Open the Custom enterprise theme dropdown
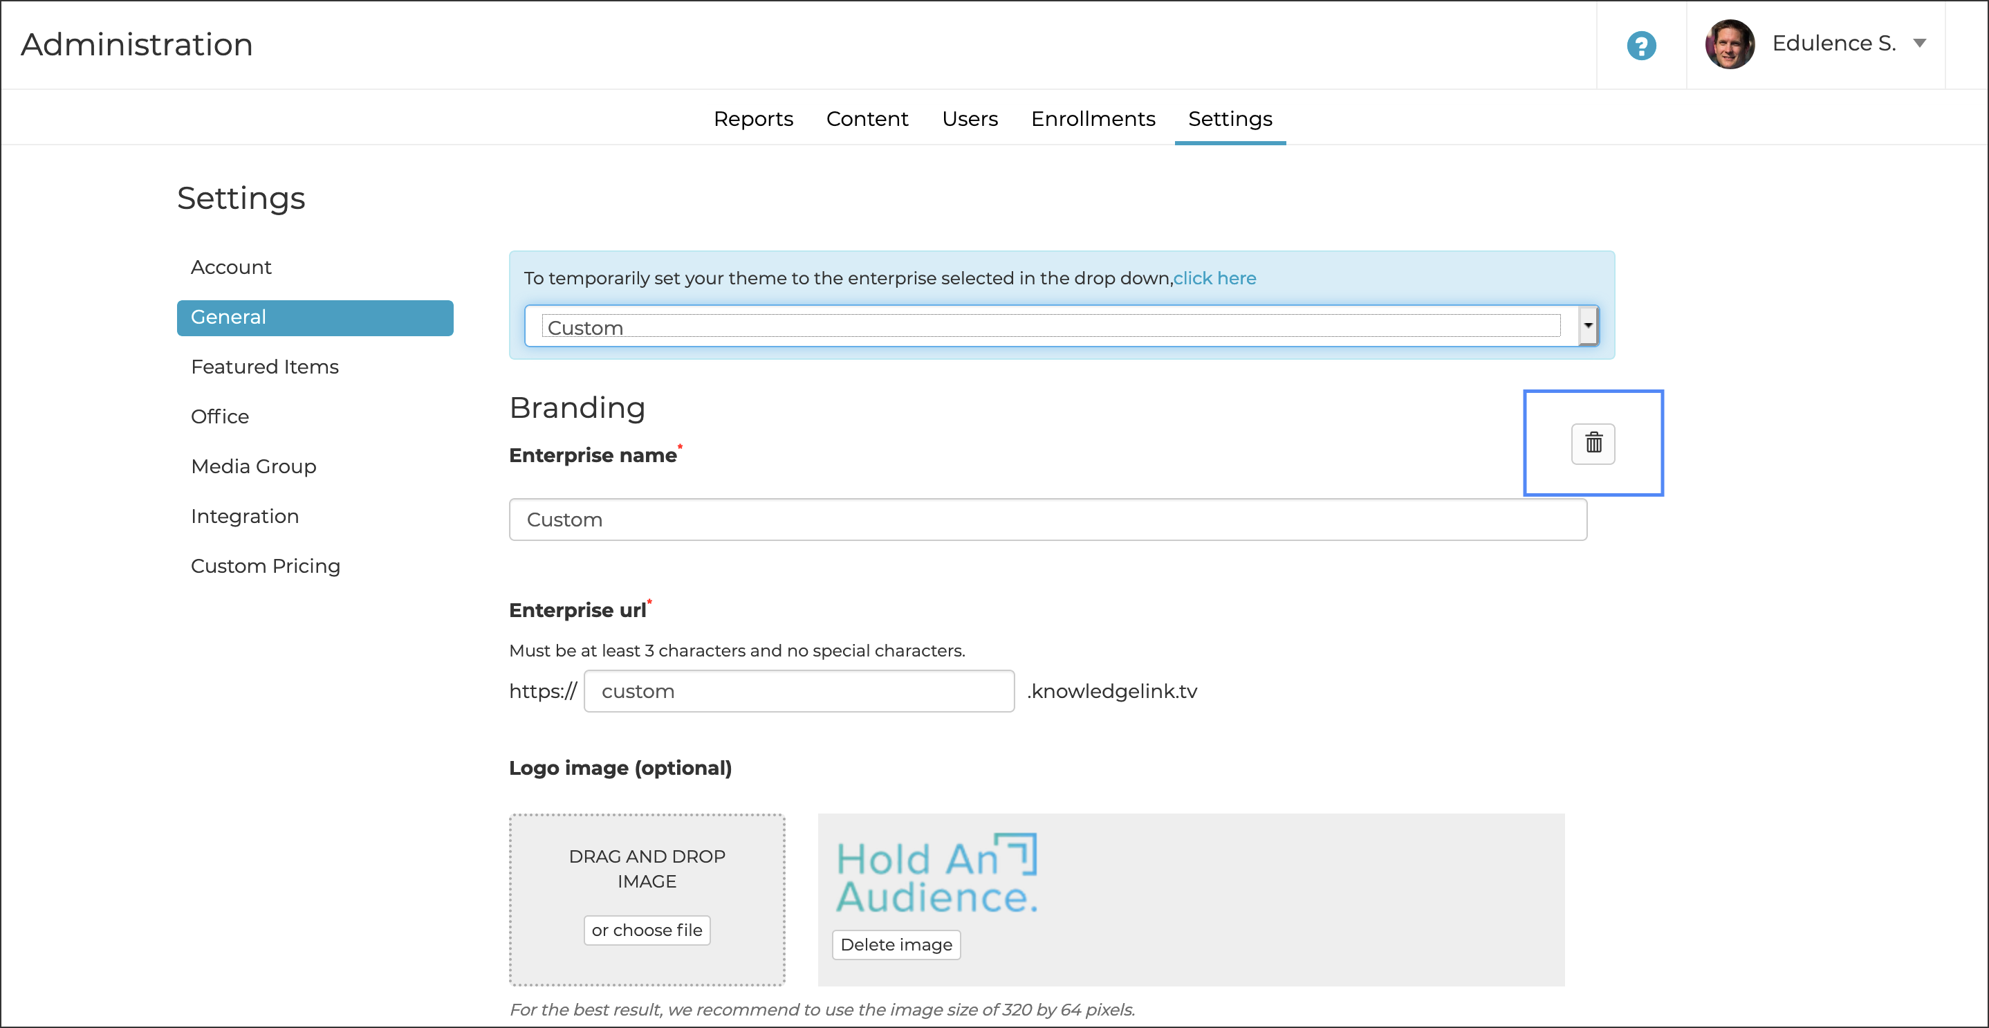The height and width of the screenshot is (1028, 1989). (x=1061, y=326)
